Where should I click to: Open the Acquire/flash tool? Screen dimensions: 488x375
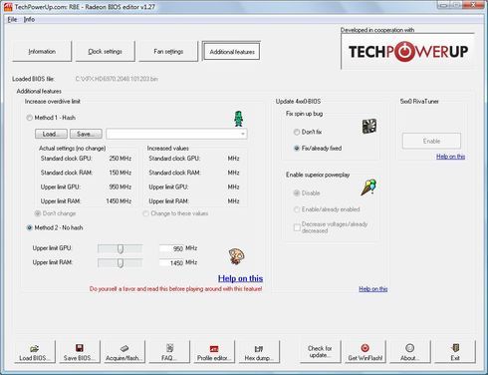click(x=123, y=352)
